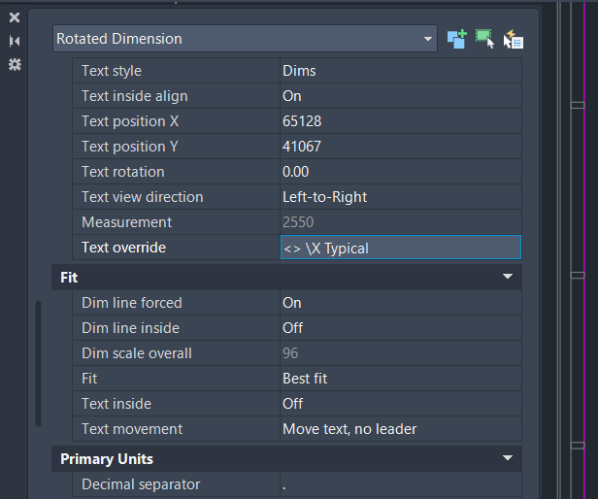Image resolution: width=598 pixels, height=499 pixels.
Task: Toggle the Text inside align value
Action: (400, 96)
